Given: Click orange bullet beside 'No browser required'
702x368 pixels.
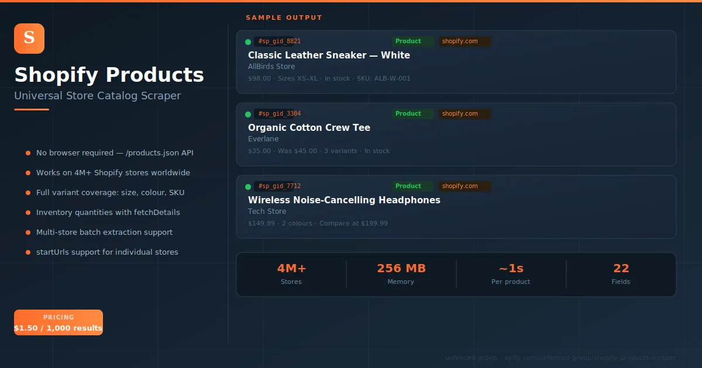Looking at the screenshot, I should coord(28,153).
